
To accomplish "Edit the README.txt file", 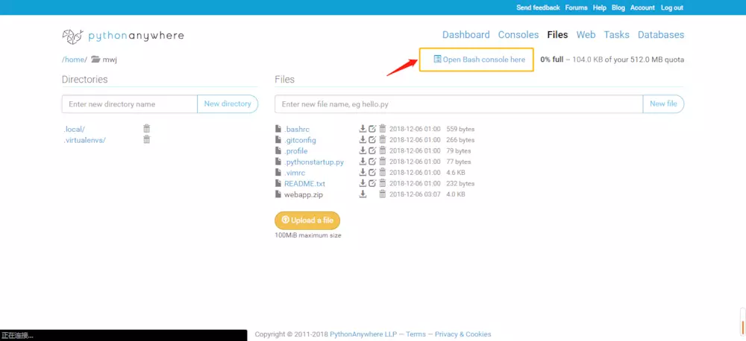I will point(372,183).
